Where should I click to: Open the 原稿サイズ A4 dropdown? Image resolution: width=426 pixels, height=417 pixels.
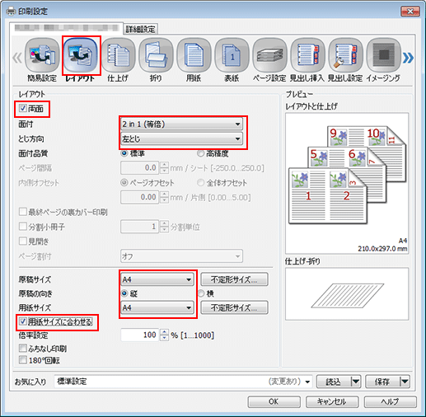pos(157,279)
